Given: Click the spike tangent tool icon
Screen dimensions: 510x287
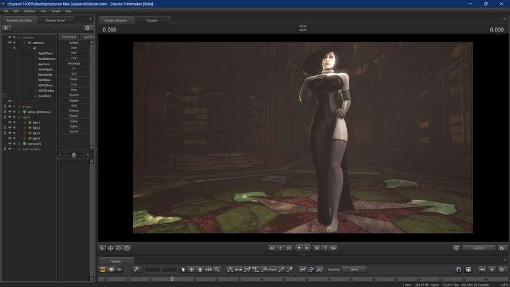Looking at the screenshot, I should [x=230, y=269].
